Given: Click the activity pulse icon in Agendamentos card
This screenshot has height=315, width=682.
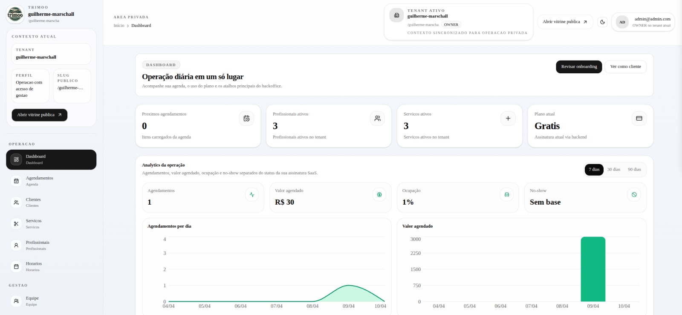Looking at the screenshot, I should 252,195.
